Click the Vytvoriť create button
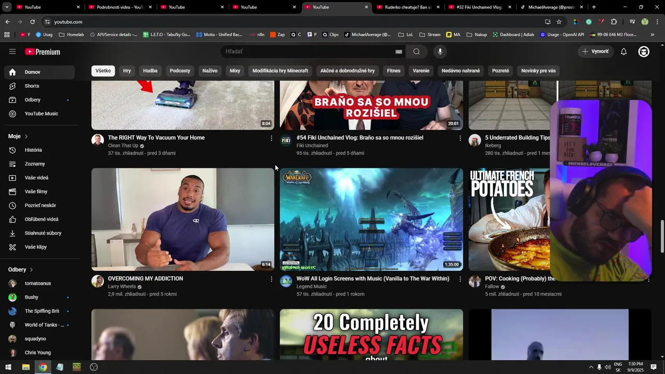Viewport: 665px width, 374px height. click(x=595, y=51)
